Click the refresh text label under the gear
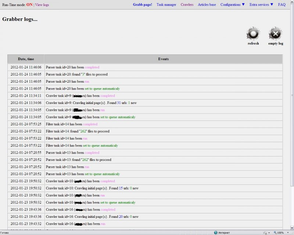 tap(253, 43)
